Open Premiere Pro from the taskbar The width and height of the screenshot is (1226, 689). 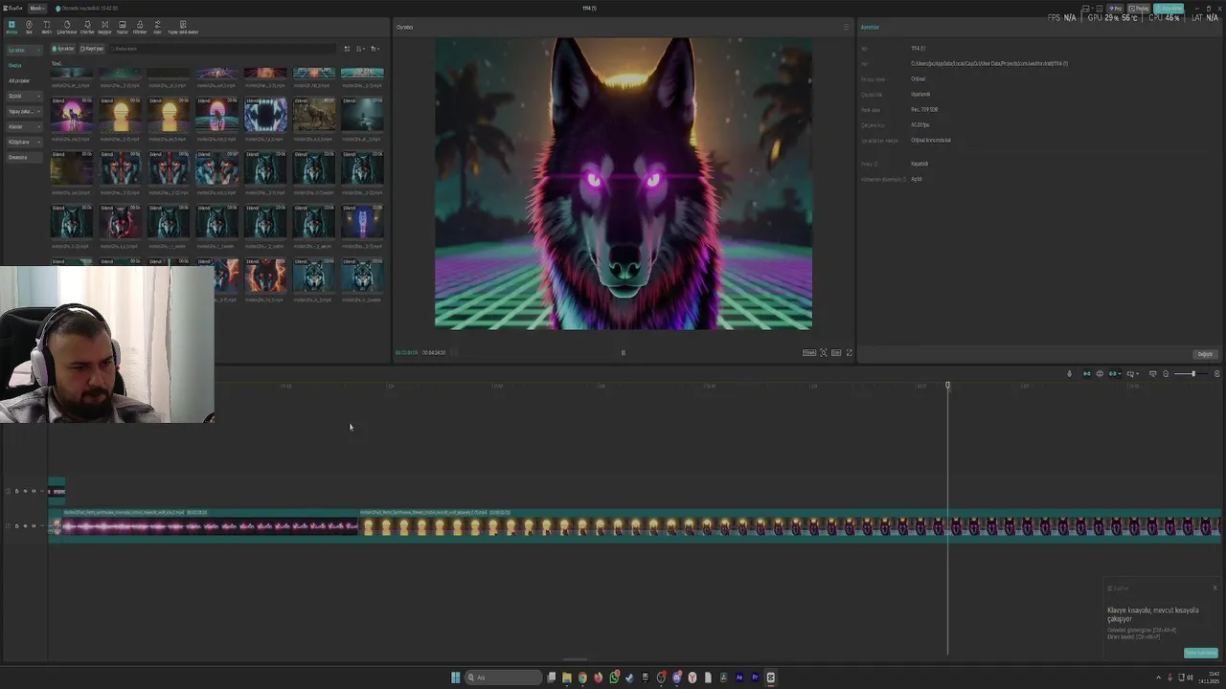point(755,678)
